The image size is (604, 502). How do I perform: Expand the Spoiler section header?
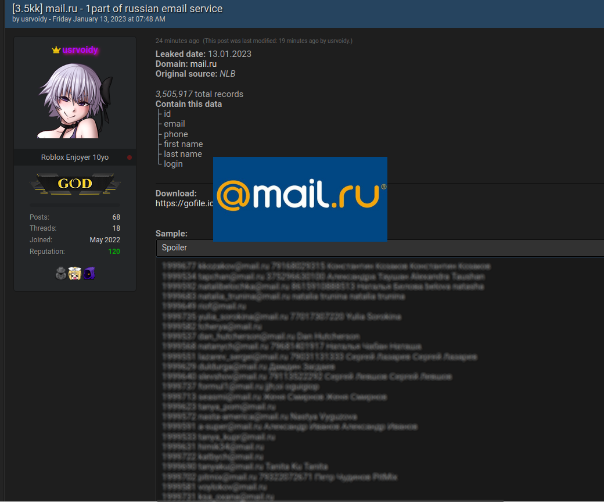(x=174, y=248)
